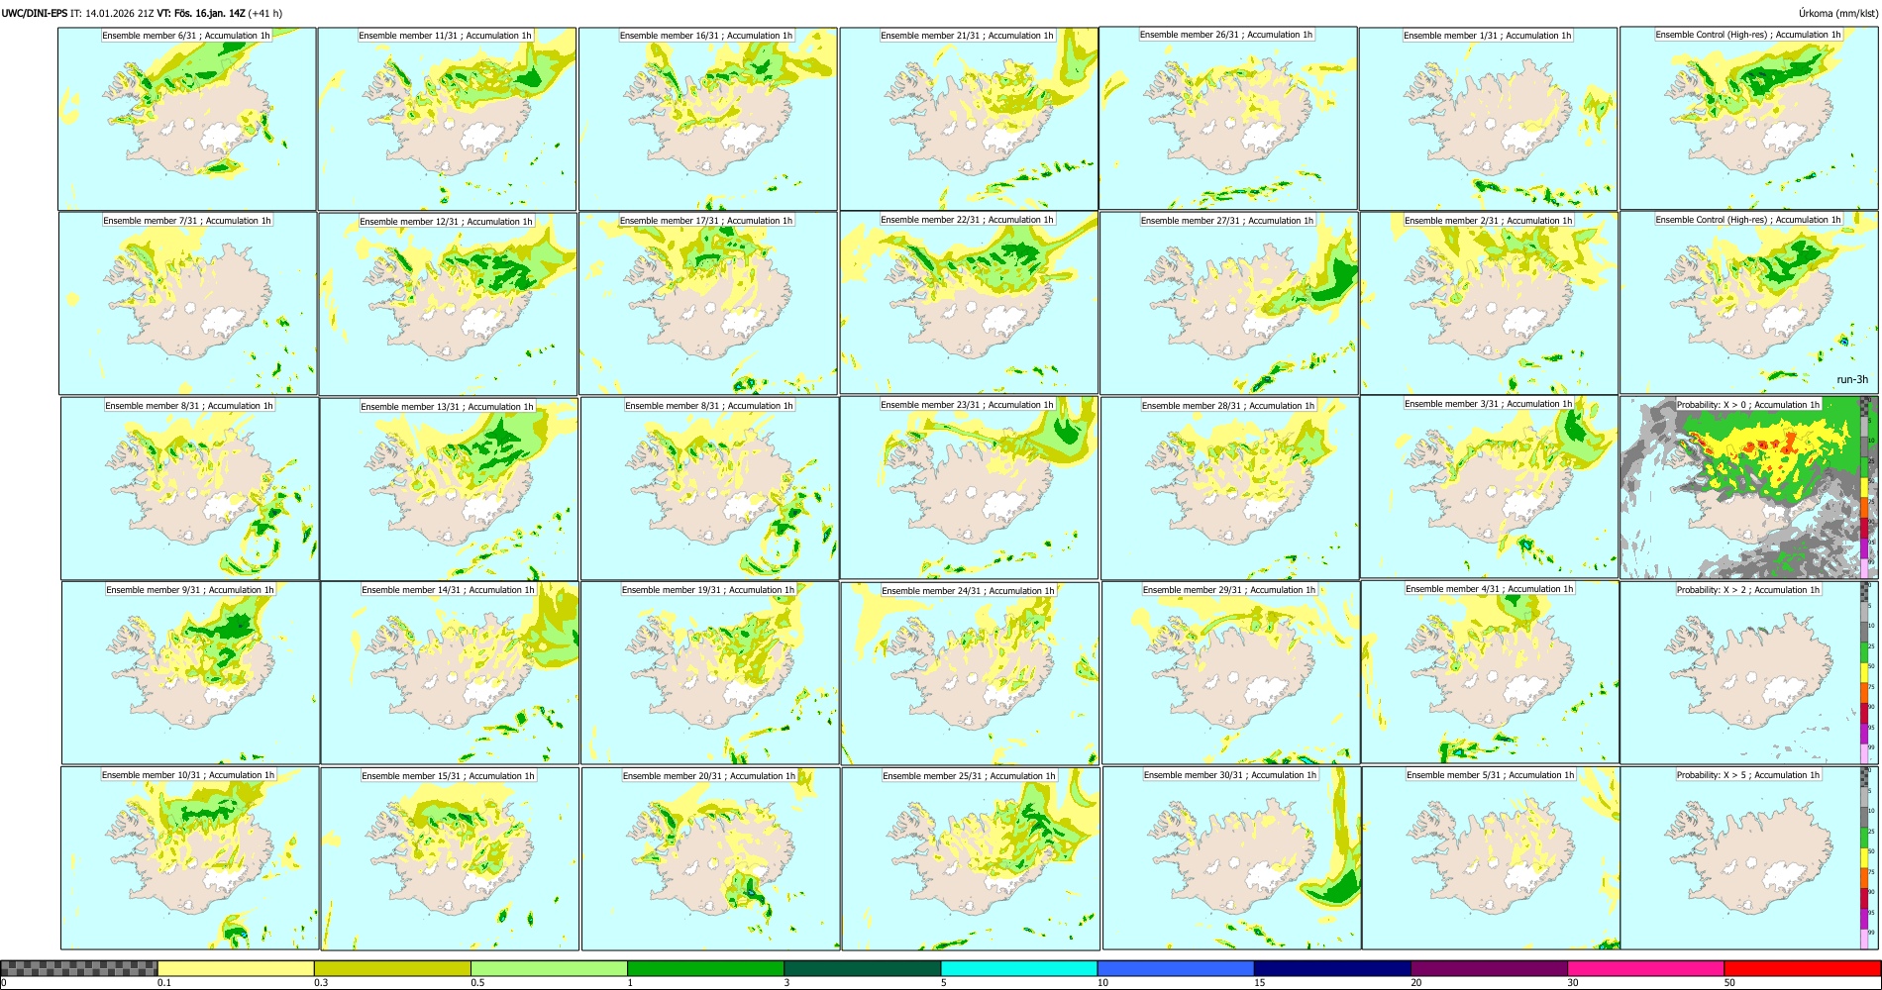Open the Ensemble member 6/31 precipitation map
The width and height of the screenshot is (1882, 990).
click(x=187, y=119)
